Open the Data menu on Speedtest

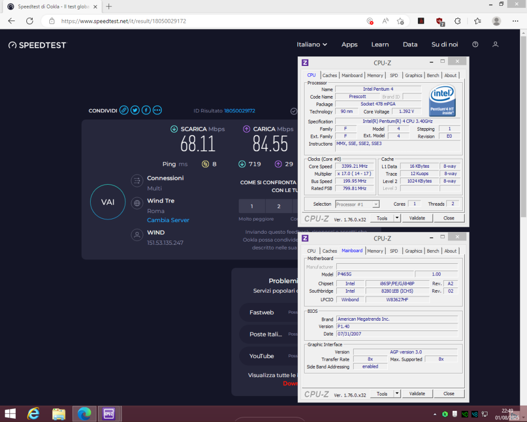point(410,44)
